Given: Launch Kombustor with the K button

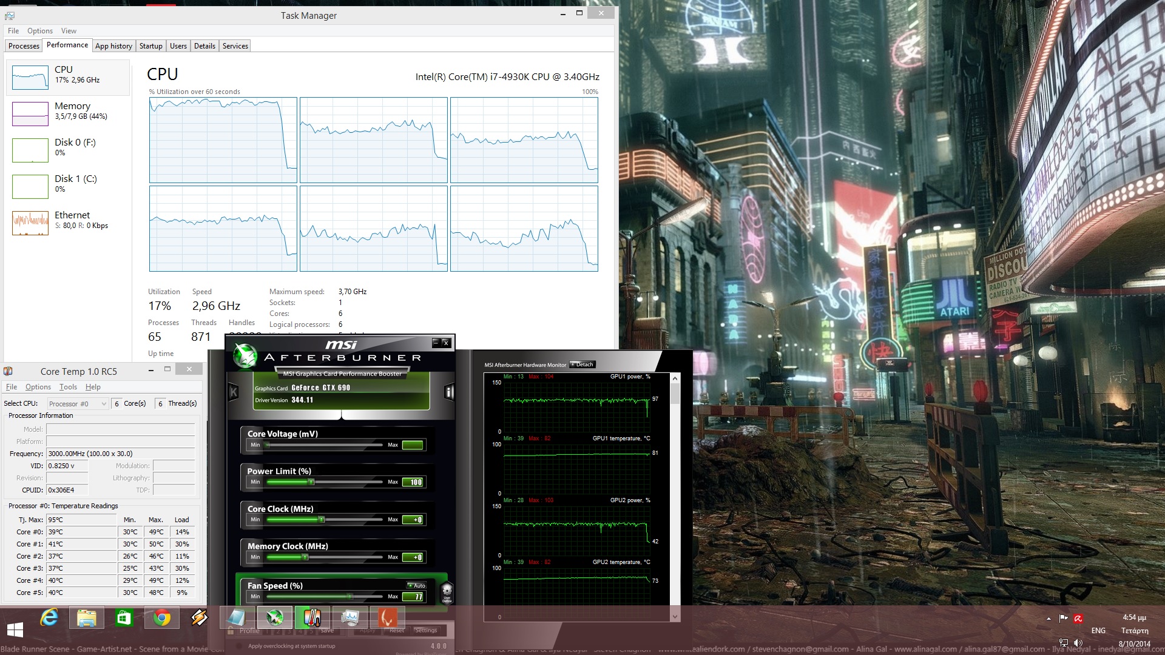Looking at the screenshot, I should tap(233, 392).
